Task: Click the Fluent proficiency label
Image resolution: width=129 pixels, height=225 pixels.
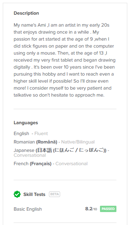Action: pos(41,134)
